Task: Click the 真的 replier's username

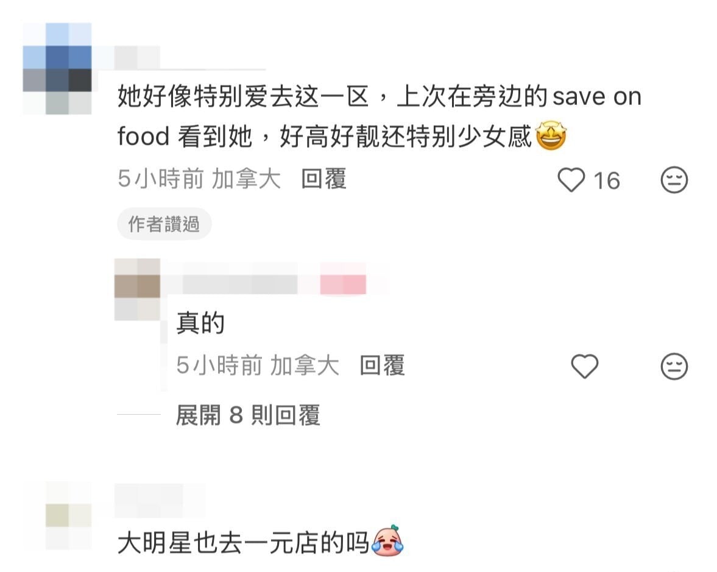Action: (240, 284)
